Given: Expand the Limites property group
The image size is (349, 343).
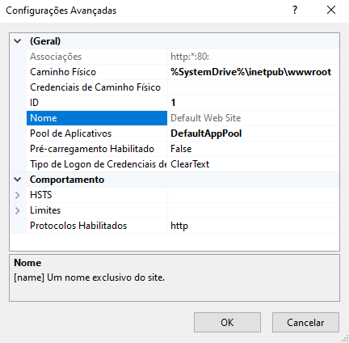Looking at the screenshot, I should click(18, 210).
